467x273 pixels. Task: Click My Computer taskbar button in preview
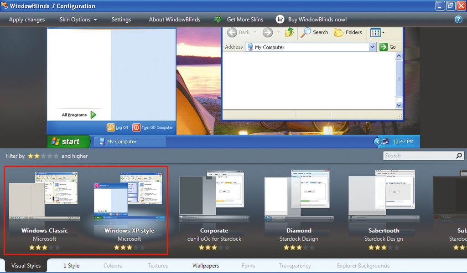[x=130, y=142]
